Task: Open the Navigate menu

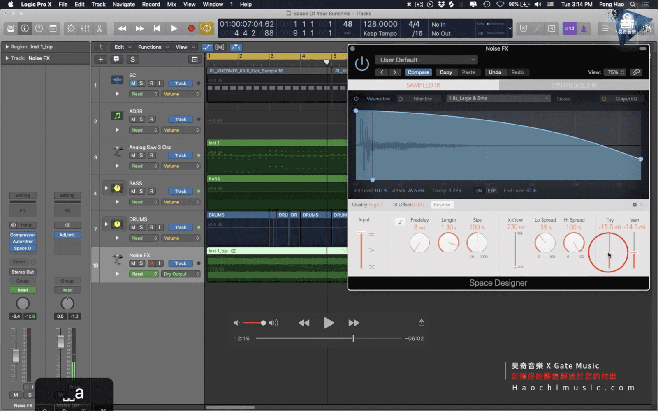Action: point(124,4)
